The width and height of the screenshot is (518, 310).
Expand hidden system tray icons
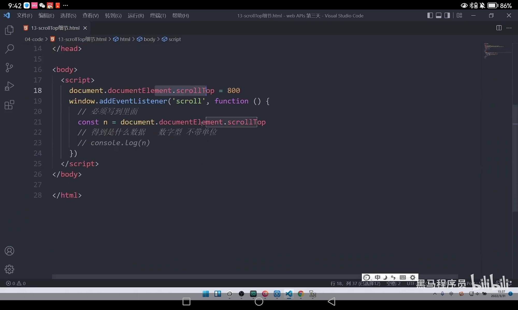point(435,294)
